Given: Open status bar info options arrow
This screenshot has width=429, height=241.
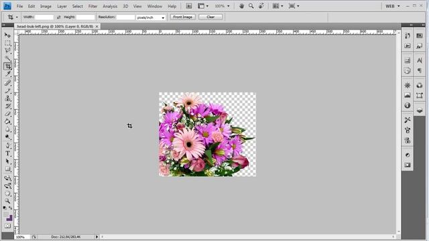Looking at the screenshot, I should tap(97, 237).
